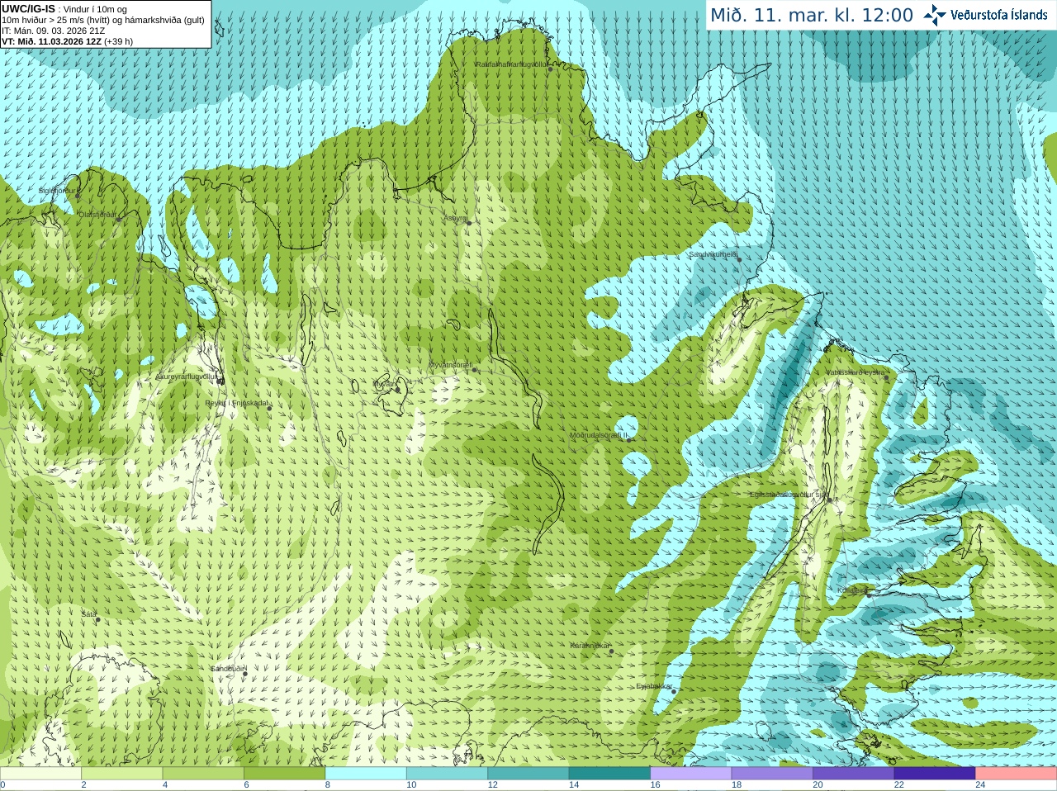Pick the 4–6 m/s green legend swatch
This screenshot has width=1057, height=791.
point(203,774)
